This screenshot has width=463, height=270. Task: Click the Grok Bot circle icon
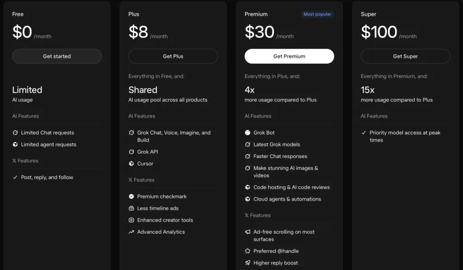click(x=247, y=133)
